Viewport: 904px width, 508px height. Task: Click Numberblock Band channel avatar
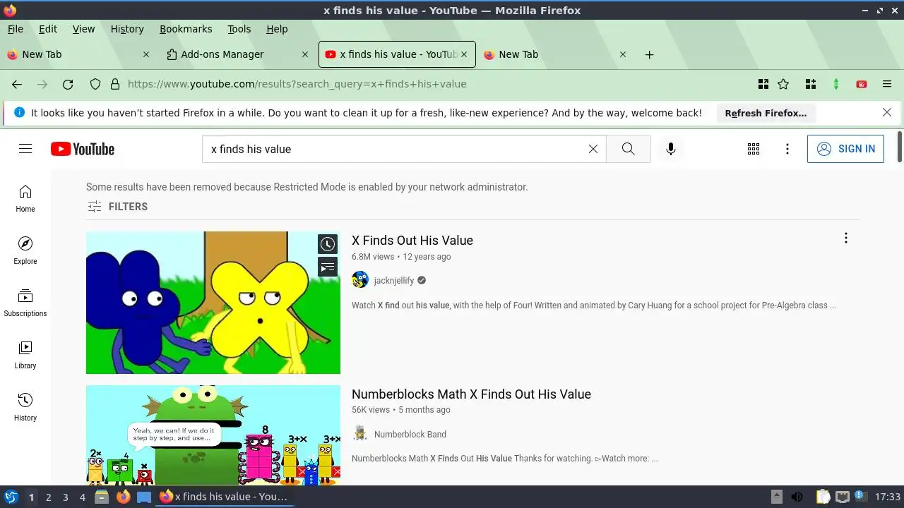pos(360,434)
